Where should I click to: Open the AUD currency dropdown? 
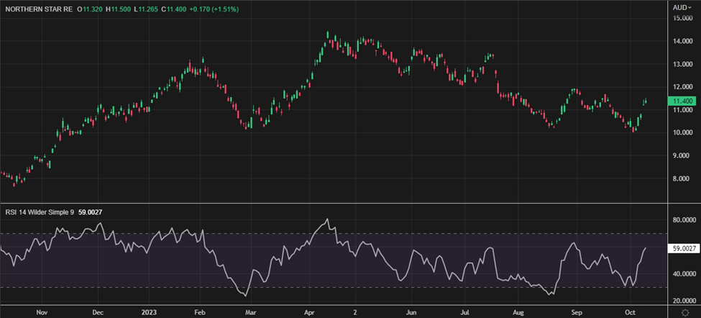coord(682,7)
